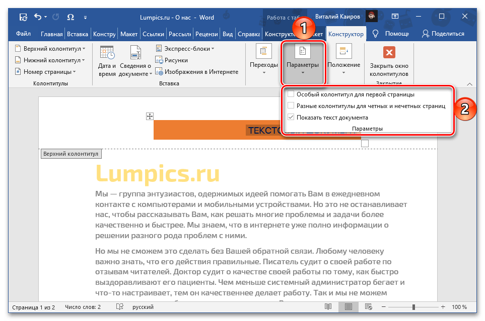Undo the last action

(x=38, y=17)
